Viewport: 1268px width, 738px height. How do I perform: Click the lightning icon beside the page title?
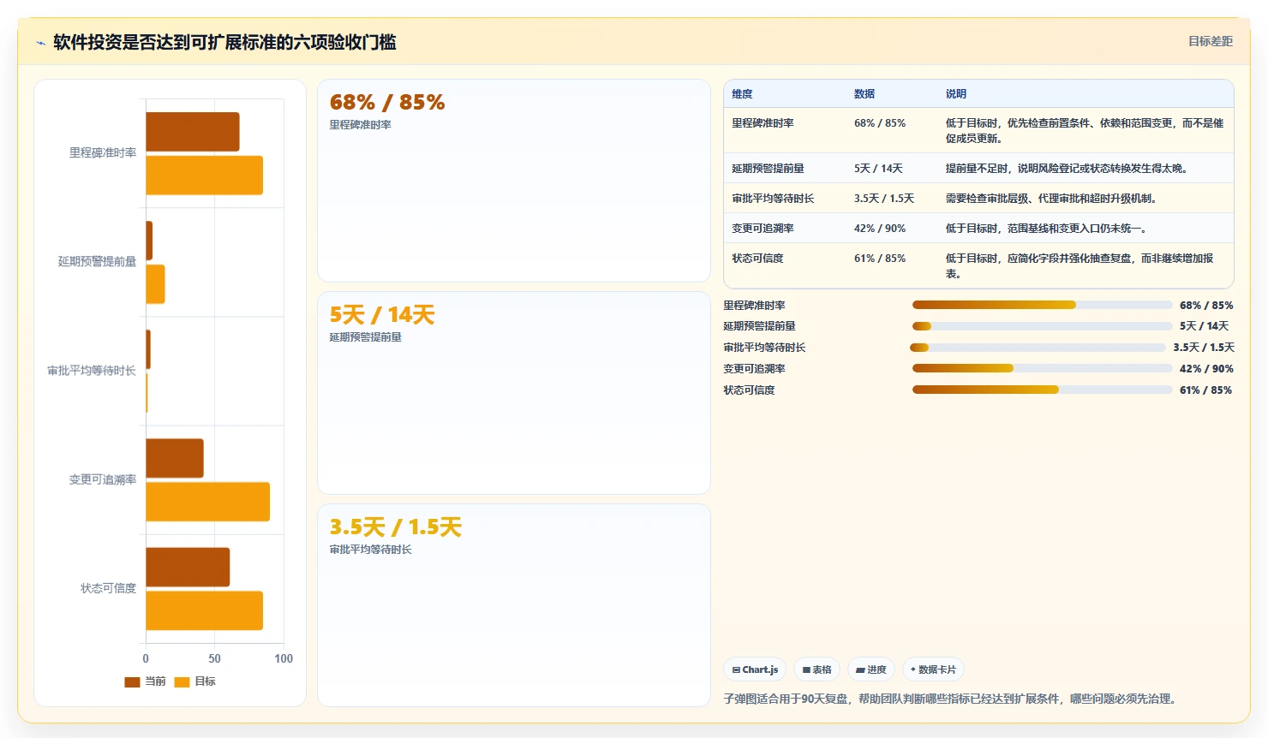[40, 43]
